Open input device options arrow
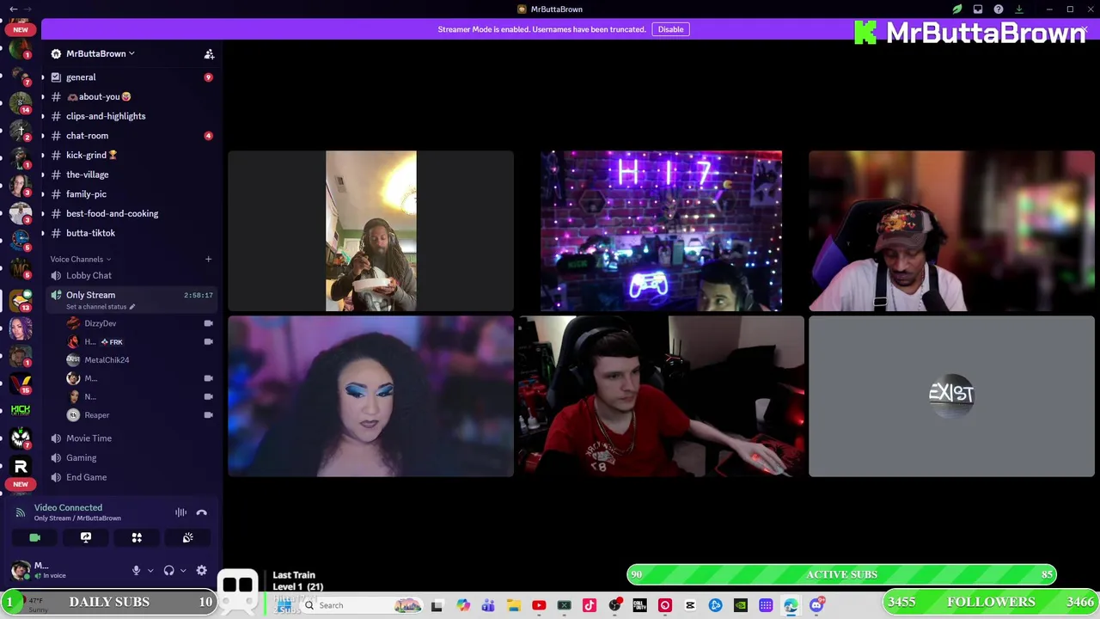The image size is (1100, 619). pyautogui.click(x=150, y=570)
